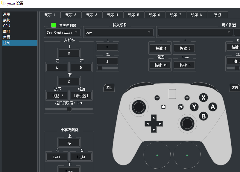Click the ZL trigger icon on controller
The width and height of the screenshot is (240, 172).
(x=109, y=88)
